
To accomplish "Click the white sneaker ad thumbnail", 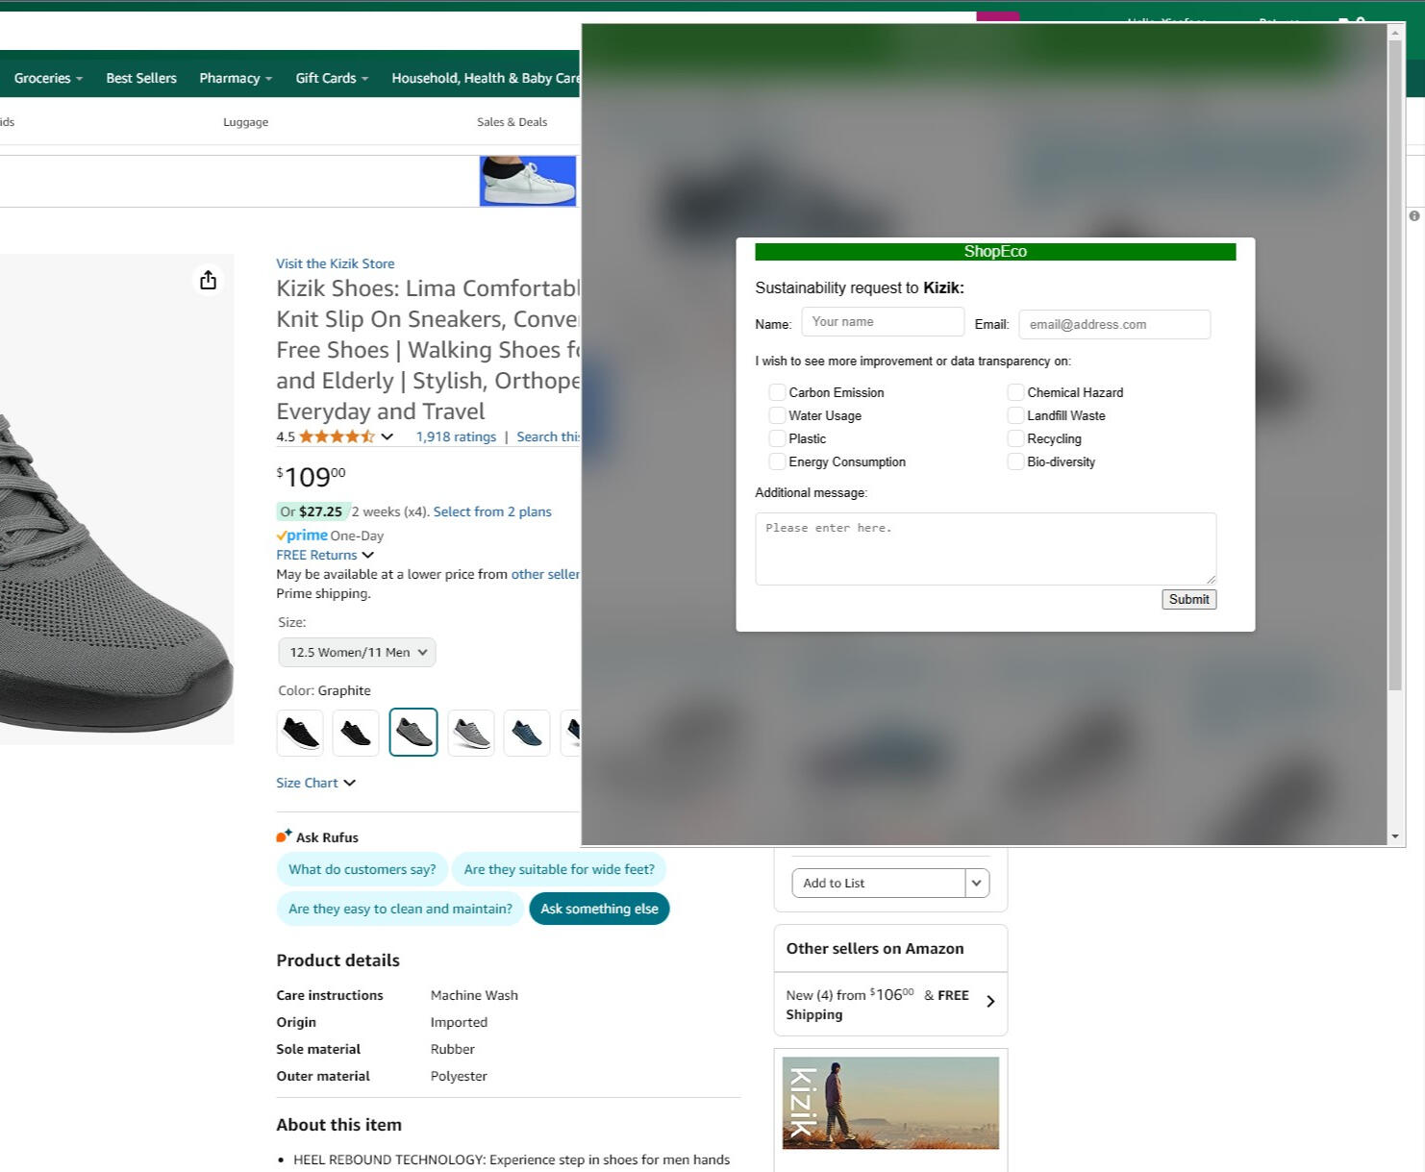I will coord(528,181).
